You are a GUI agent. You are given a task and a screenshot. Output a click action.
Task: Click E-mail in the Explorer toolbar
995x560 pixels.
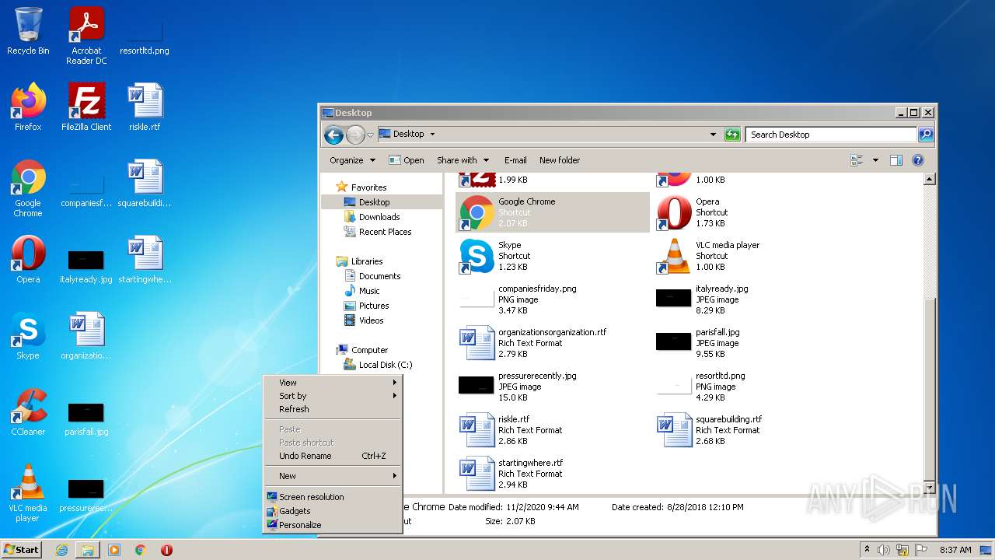(x=515, y=160)
